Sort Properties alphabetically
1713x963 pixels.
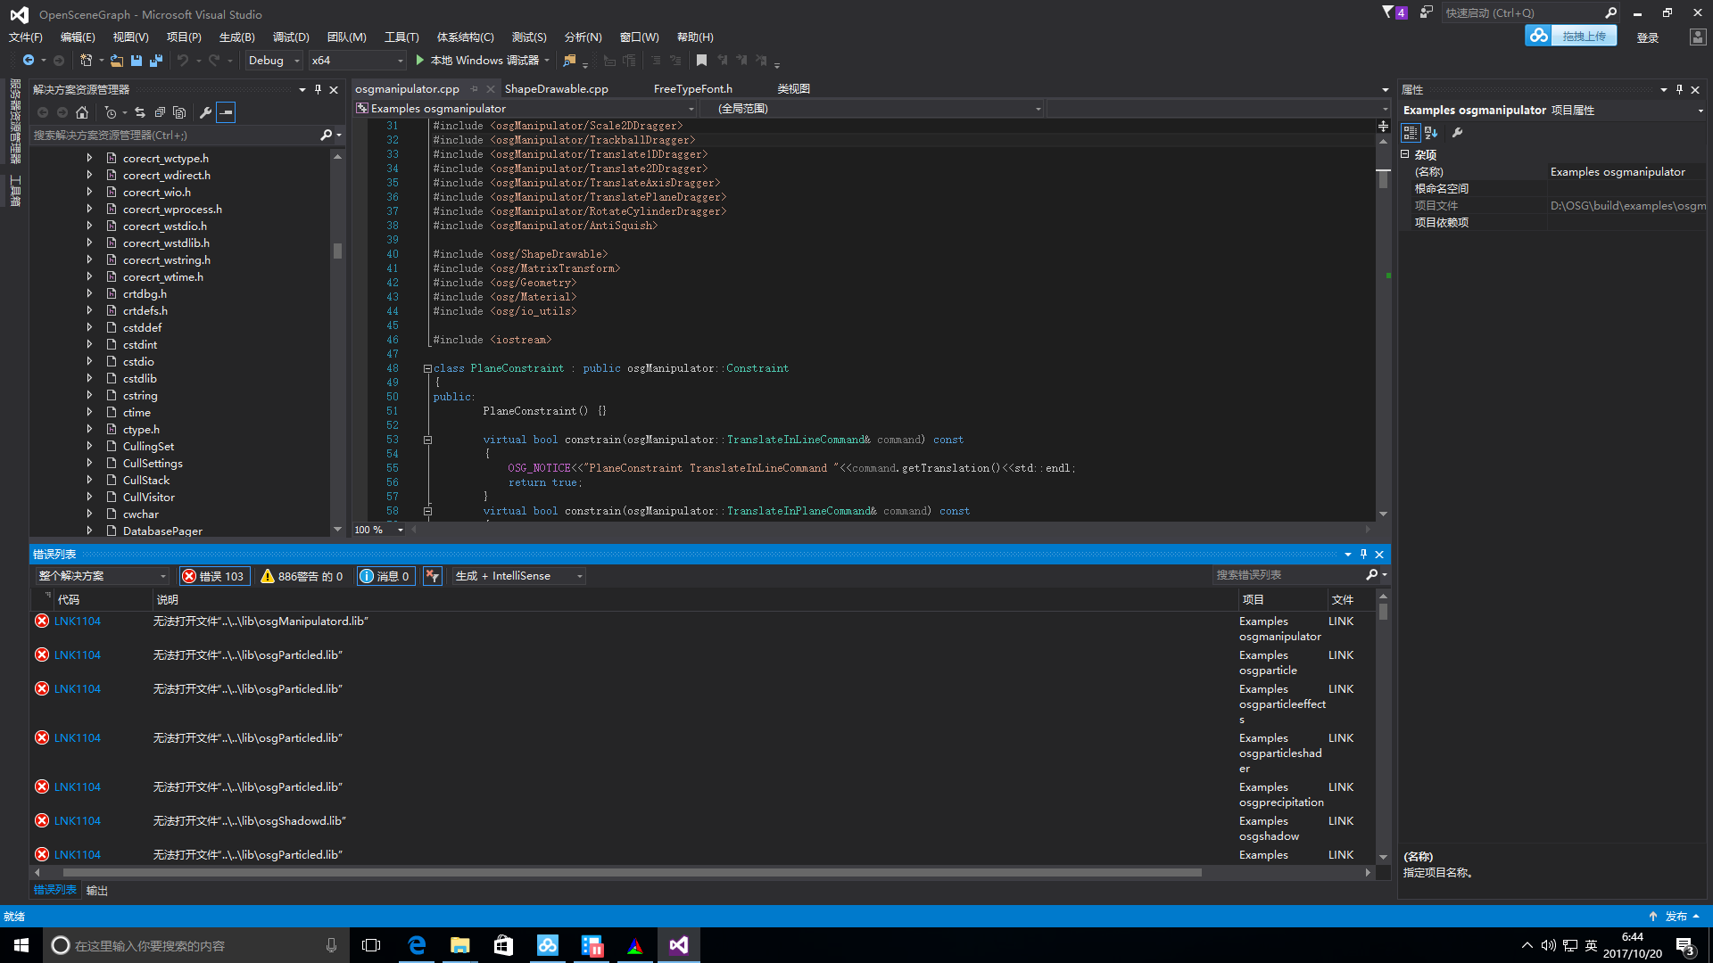pyautogui.click(x=1431, y=133)
